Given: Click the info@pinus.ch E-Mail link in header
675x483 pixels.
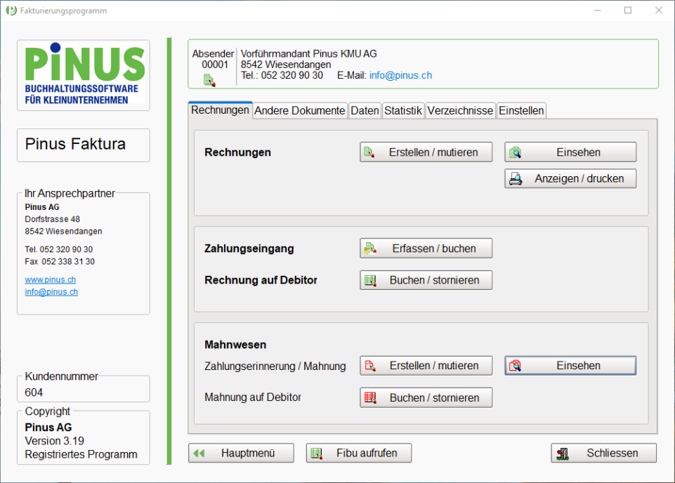Looking at the screenshot, I should pos(400,75).
